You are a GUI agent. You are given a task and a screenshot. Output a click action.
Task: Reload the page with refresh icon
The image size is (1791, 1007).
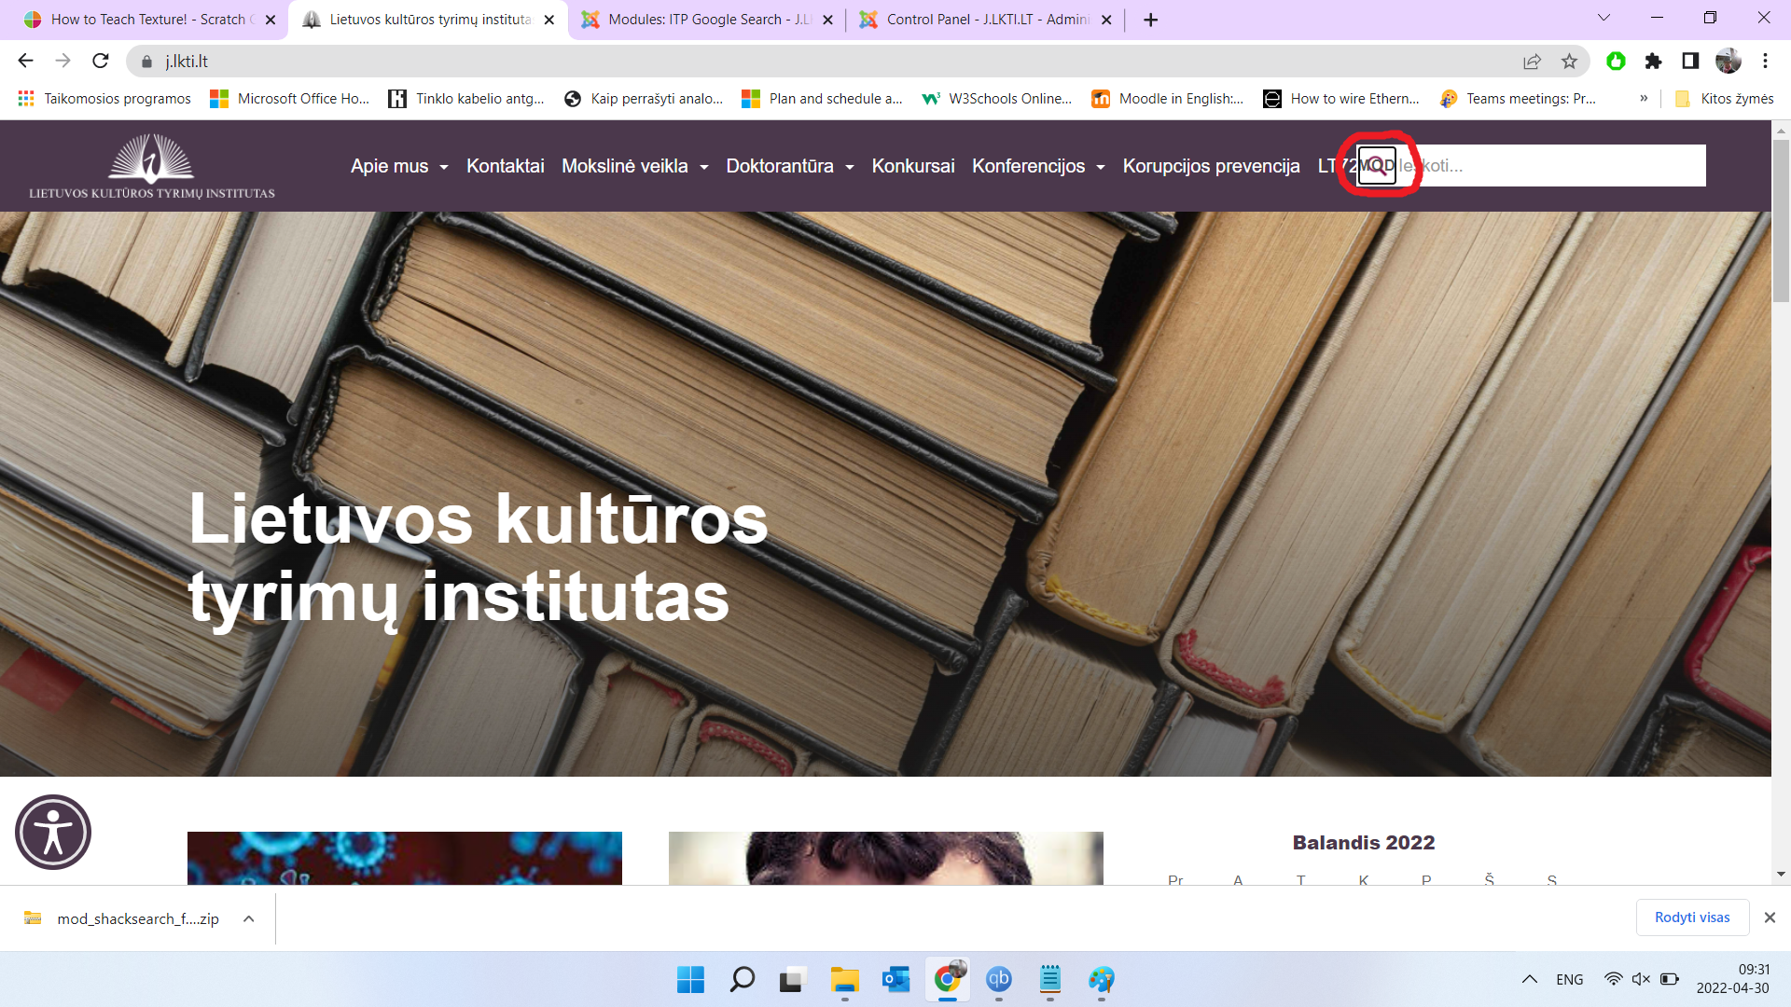(x=101, y=62)
